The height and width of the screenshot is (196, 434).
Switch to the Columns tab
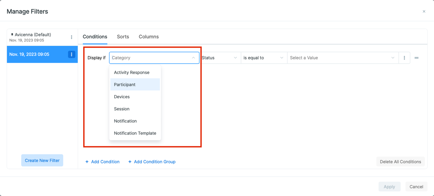(x=149, y=37)
